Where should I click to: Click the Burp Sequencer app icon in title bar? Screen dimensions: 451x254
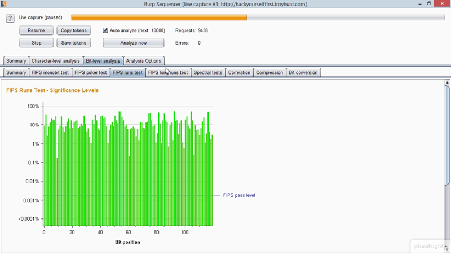coord(3,4)
